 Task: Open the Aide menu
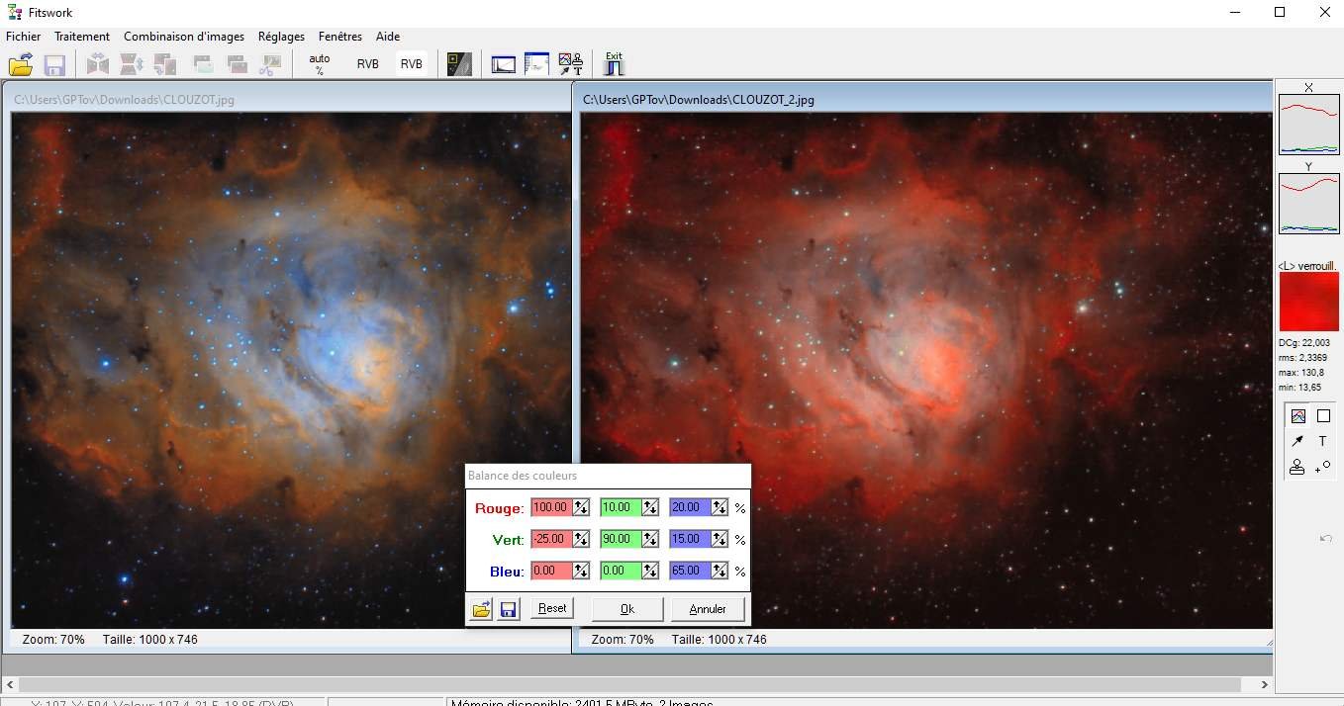point(388,37)
